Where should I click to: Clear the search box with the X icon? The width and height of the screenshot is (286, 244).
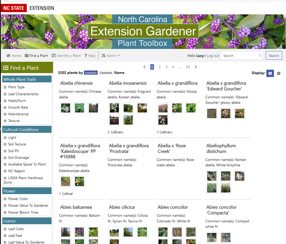click(x=259, y=56)
